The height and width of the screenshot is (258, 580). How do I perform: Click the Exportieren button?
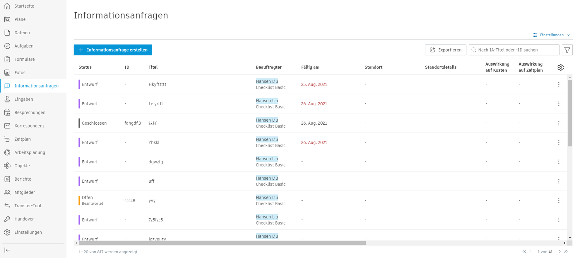(445, 50)
